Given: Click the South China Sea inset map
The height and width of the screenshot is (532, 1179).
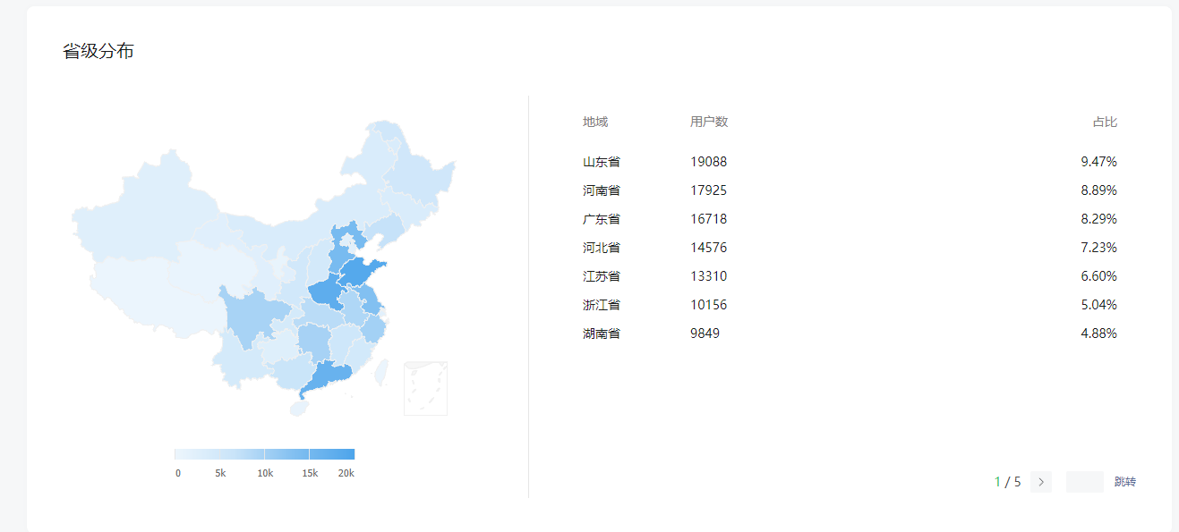Looking at the screenshot, I should [x=425, y=388].
